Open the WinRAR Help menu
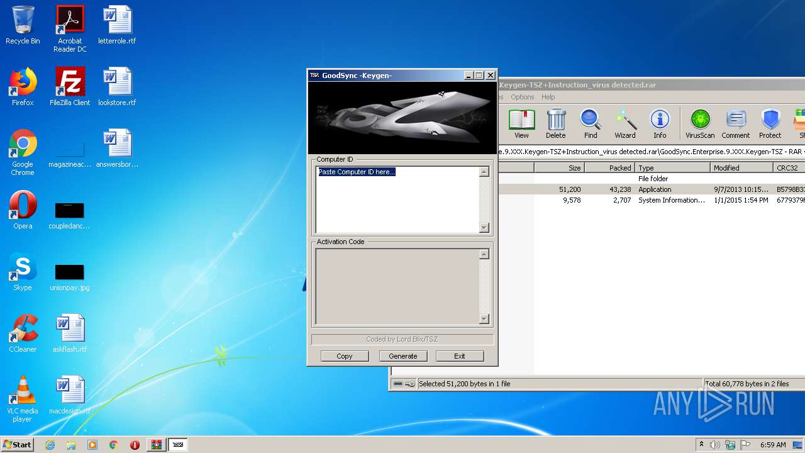Screen dimensions: 805x453 tap(548, 97)
